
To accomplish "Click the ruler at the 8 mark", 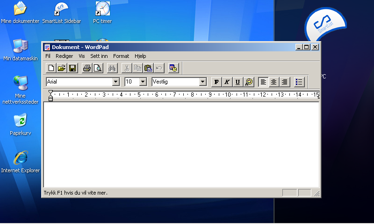I will point(192,95).
